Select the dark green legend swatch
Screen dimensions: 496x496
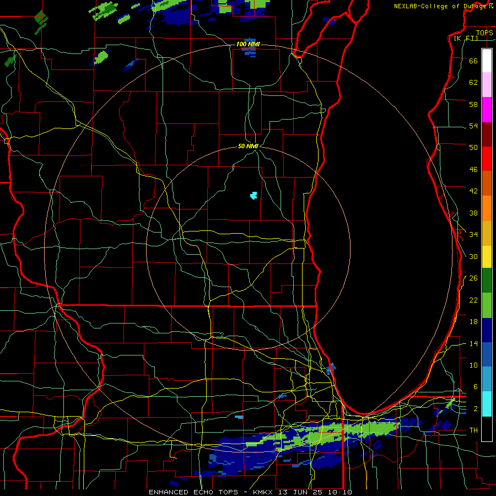(x=487, y=281)
